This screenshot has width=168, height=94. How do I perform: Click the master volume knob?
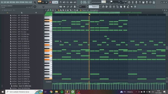[x=35, y=2]
